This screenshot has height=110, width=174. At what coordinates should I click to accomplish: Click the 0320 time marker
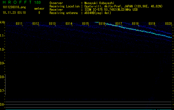point(168,24)
